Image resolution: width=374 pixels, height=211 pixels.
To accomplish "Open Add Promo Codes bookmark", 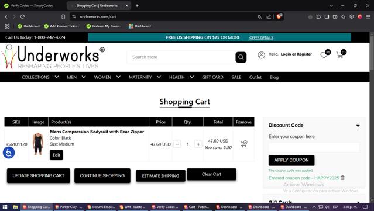I will pyautogui.click(x=61, y=26).
